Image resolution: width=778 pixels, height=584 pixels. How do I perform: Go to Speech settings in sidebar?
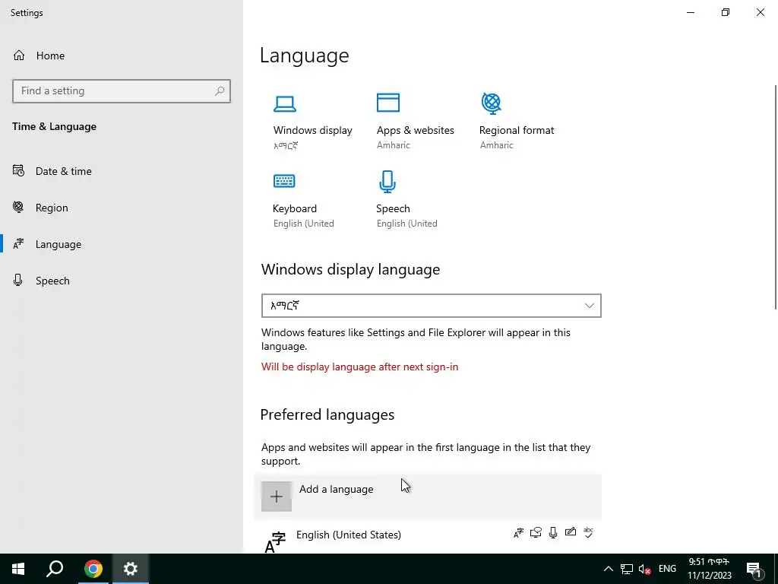pos(122,281)
